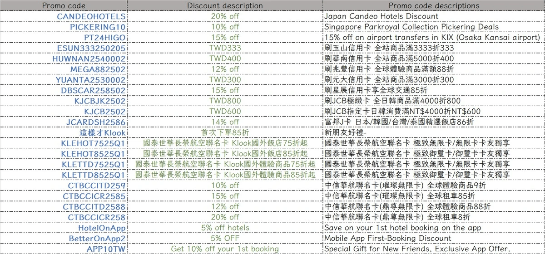Click 中信華航聯名卡(鼎尊無限卡) 全球體驗商品88折
Image resolution: width=545 pixels, height=254 pixels.
(407, 206)
